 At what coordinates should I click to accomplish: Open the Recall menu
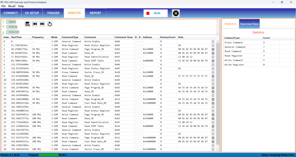click(12, 6)
